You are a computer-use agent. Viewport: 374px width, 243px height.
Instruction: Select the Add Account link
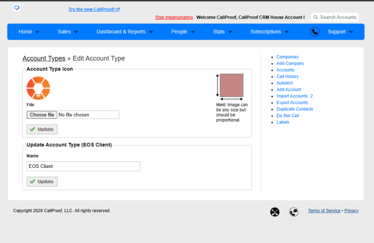pyautogui.click(x=288, y=90)
